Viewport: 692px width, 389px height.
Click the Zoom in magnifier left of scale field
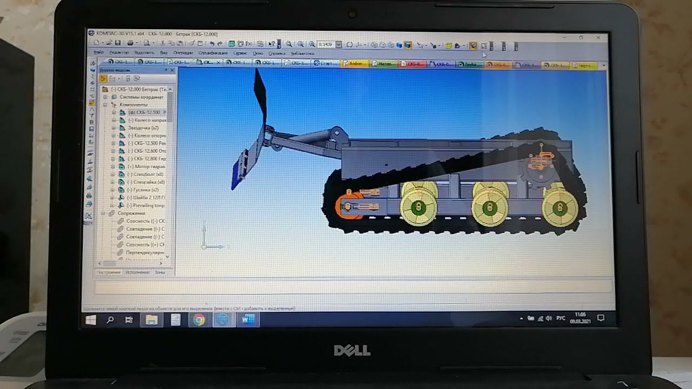click(x=312, y=44)
